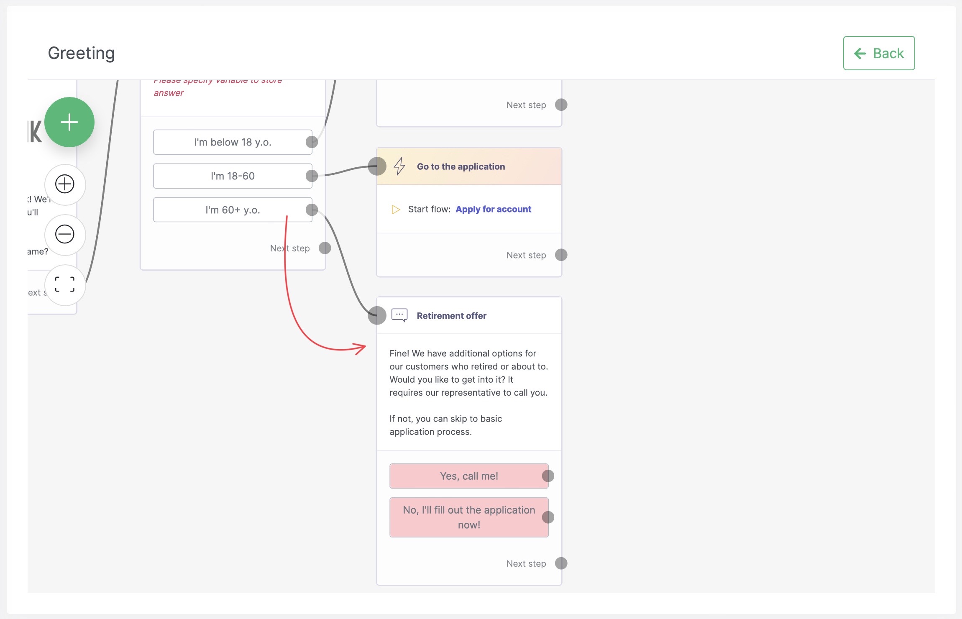Click the Back button
962x619 pixels.
click(x=879, y=53)
